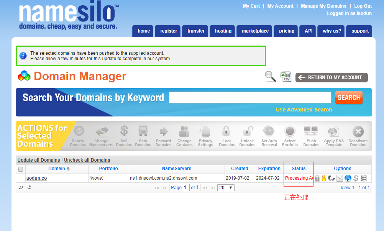Open the API tab

point(308,31)
